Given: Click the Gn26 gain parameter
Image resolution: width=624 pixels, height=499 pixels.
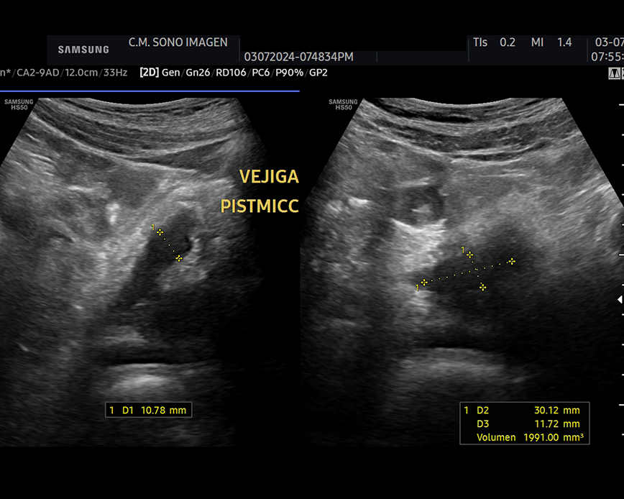Looking at the screenshot, I should (196, 72).
